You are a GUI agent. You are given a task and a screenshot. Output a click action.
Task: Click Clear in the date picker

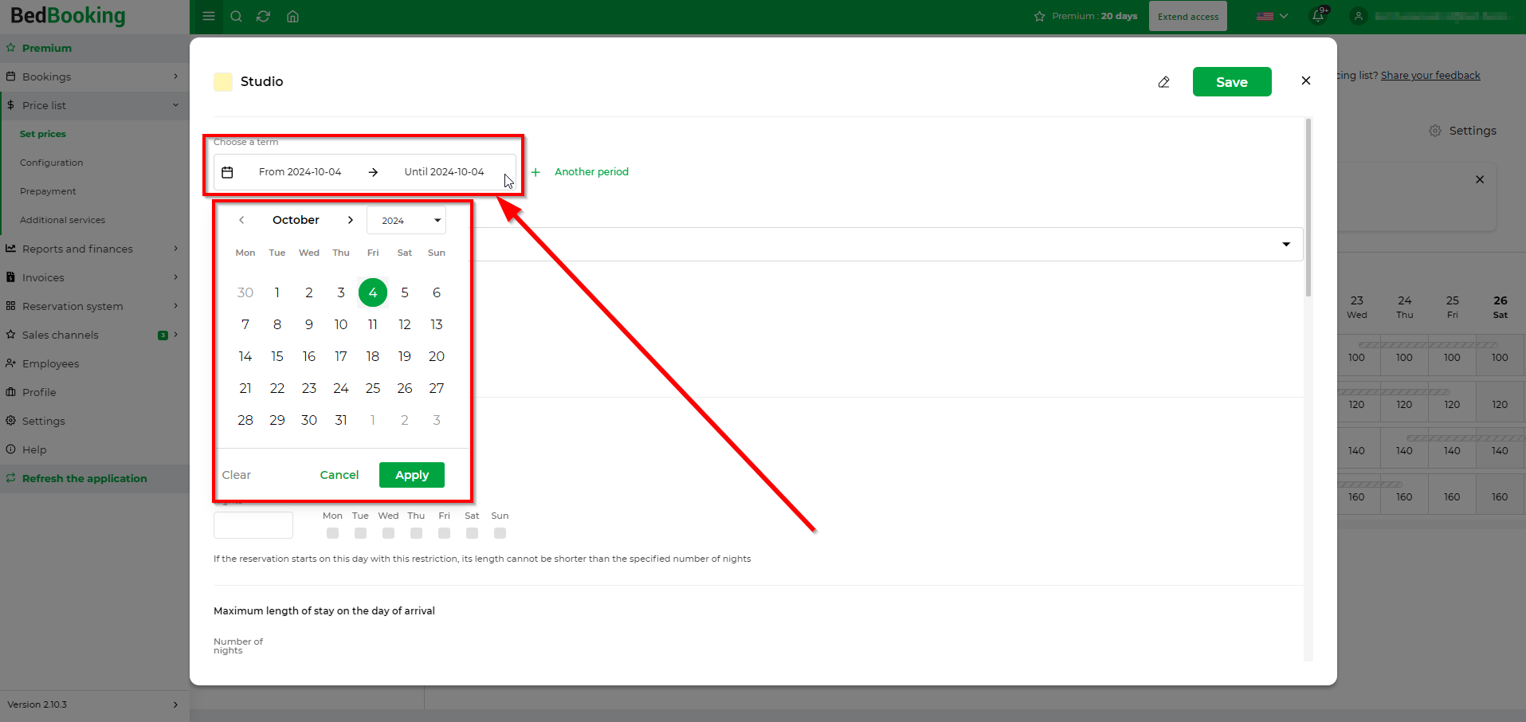[x=237, y=475]
